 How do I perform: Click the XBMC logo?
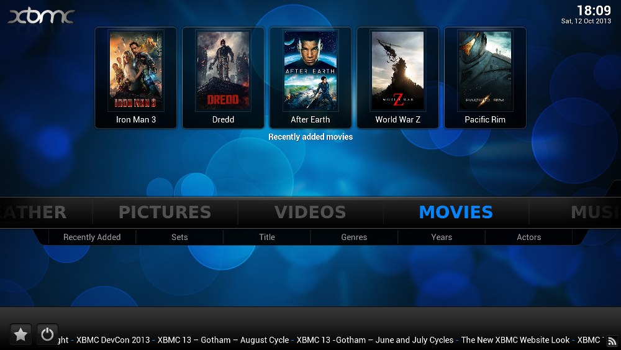coord(41,16)
